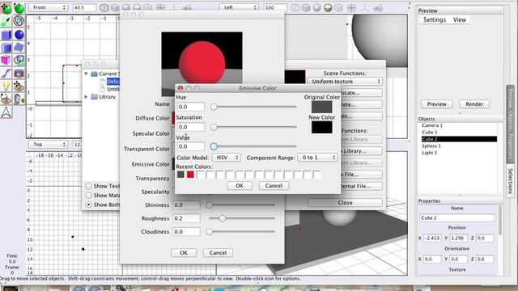Select the Create Spline Mesh tool
The width and height of the screenshot is (518, 291).
[x=19, y=47]
